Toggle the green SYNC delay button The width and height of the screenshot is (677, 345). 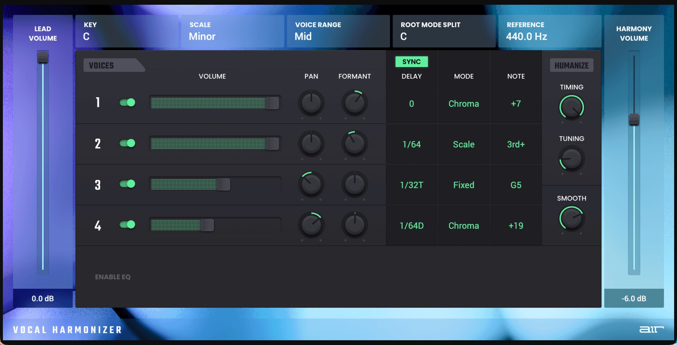411,62
